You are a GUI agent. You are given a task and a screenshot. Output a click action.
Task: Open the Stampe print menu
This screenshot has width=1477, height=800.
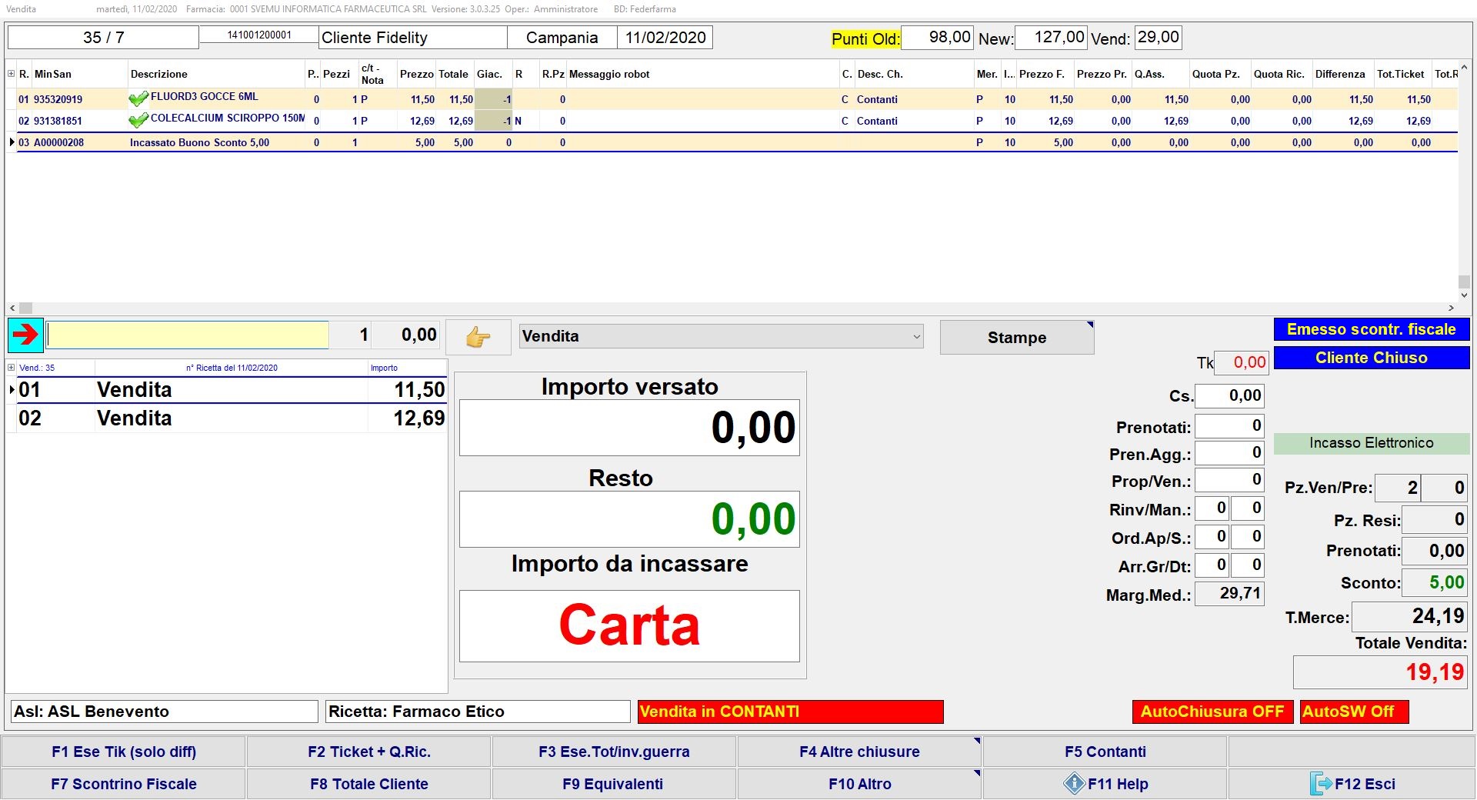[x=1016, y=338]
